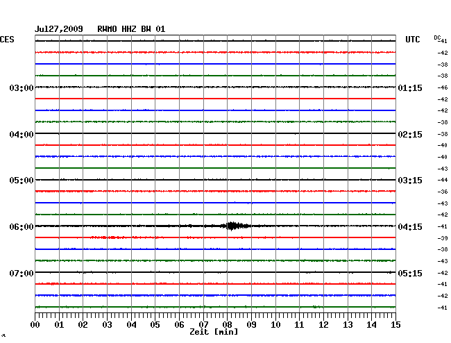This screenshot has height=343, width=451.
Task: Click minute tick label 02
Action: (83, 324)
